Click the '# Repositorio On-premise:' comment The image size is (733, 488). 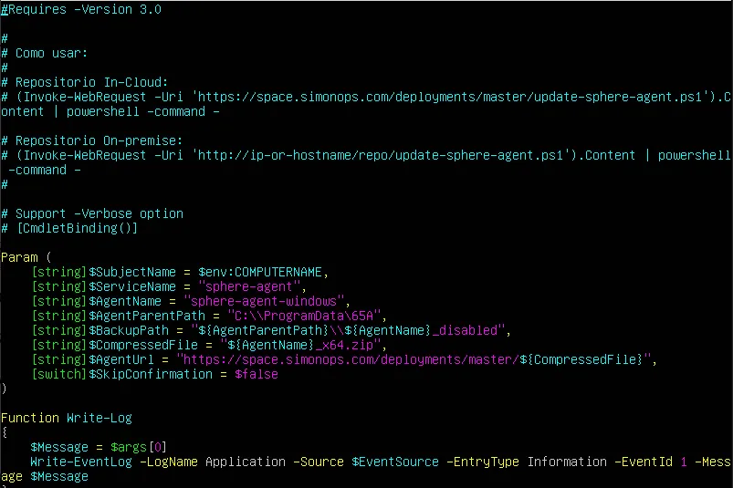[x=92, y=140]
